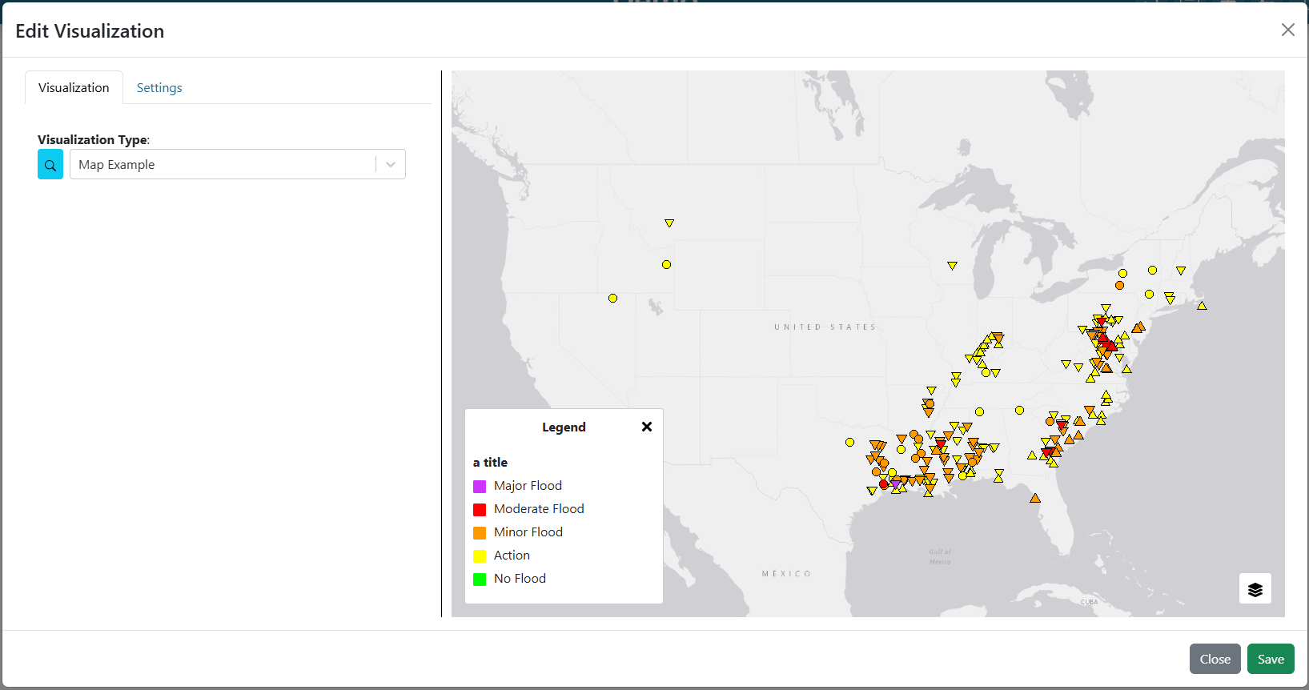Click the 'Legend' panel title
The image size is (1309, 690).
click(564, 427)
